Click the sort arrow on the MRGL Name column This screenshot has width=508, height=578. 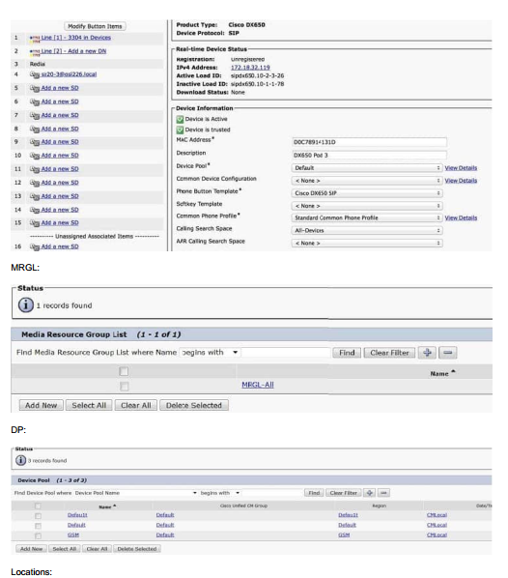pyautogui.click(x=453, y=371)
